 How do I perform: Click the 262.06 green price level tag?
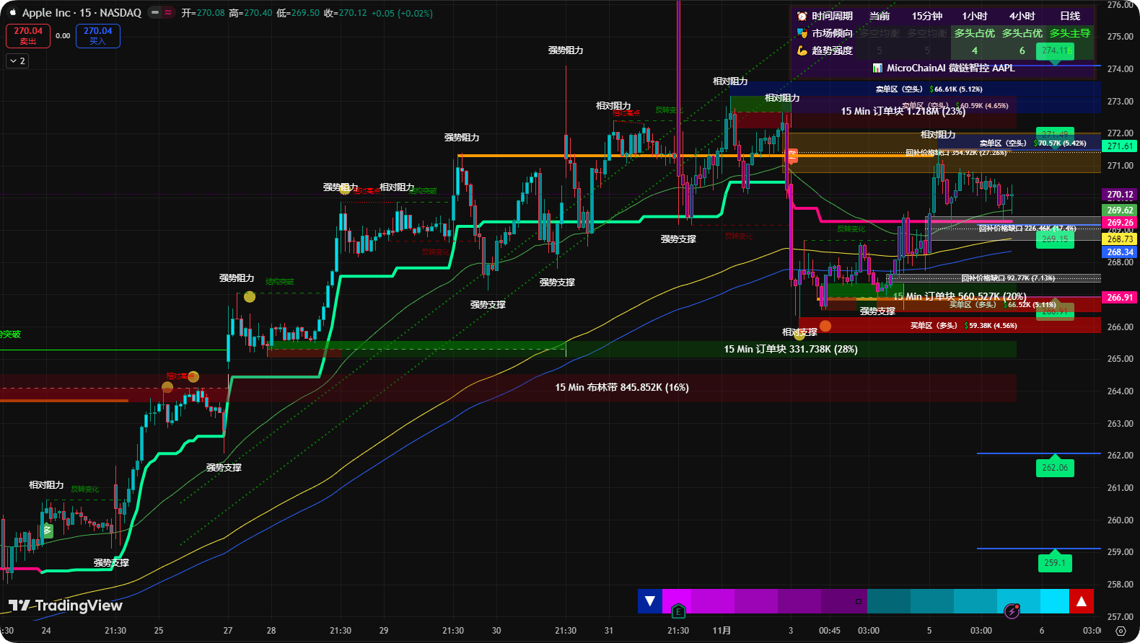click(x=1054, y=468)
